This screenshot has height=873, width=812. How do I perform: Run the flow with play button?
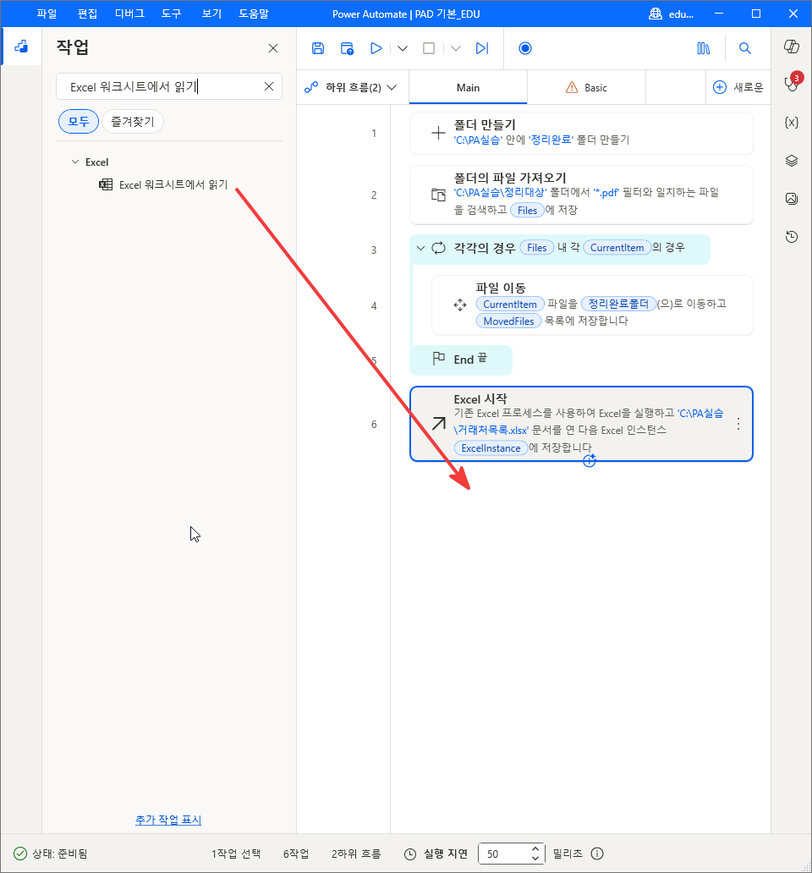tap(376, 48)
